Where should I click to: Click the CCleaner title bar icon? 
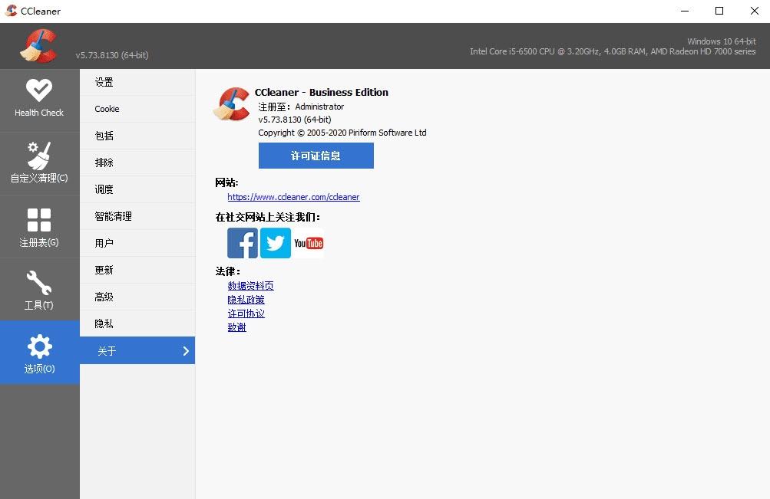click(11, 11)
